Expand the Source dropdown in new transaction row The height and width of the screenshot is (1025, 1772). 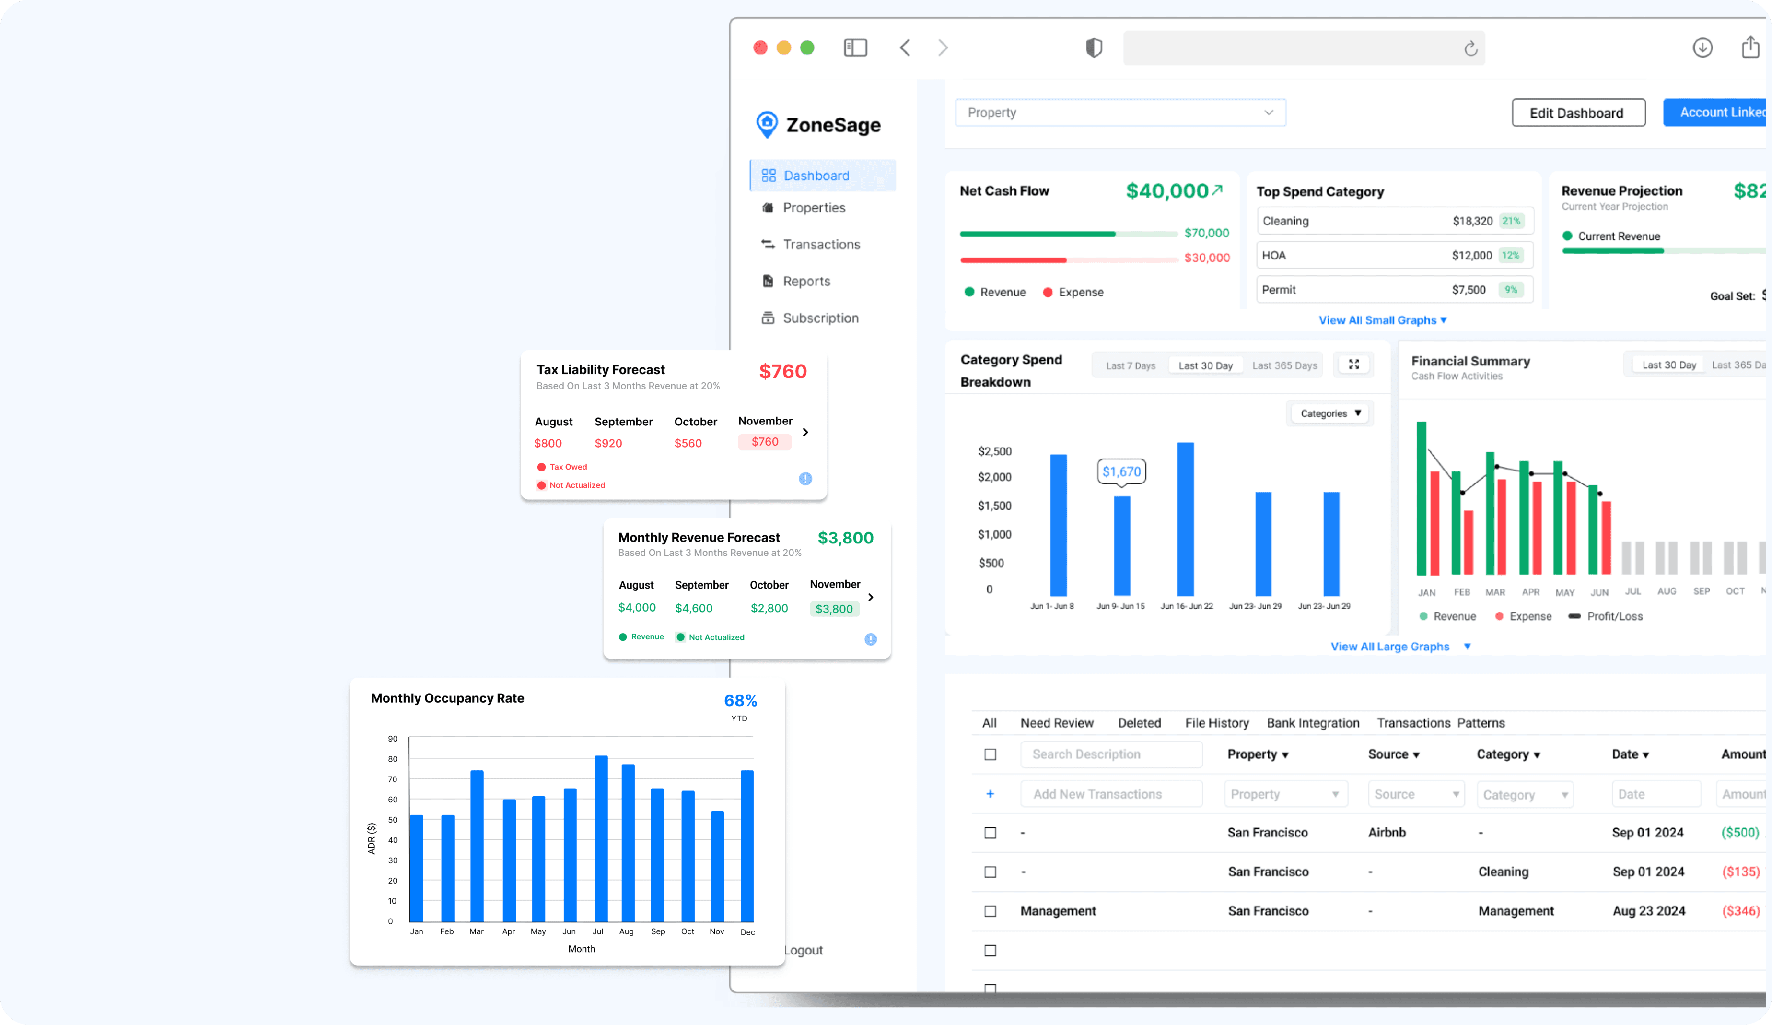point(1415,794)
